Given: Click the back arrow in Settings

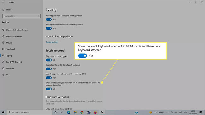Looking at the screenshot, I should click(3, 2).
